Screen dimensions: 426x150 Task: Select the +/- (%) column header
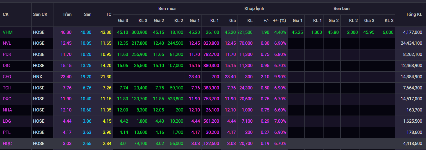click(279, 21)
